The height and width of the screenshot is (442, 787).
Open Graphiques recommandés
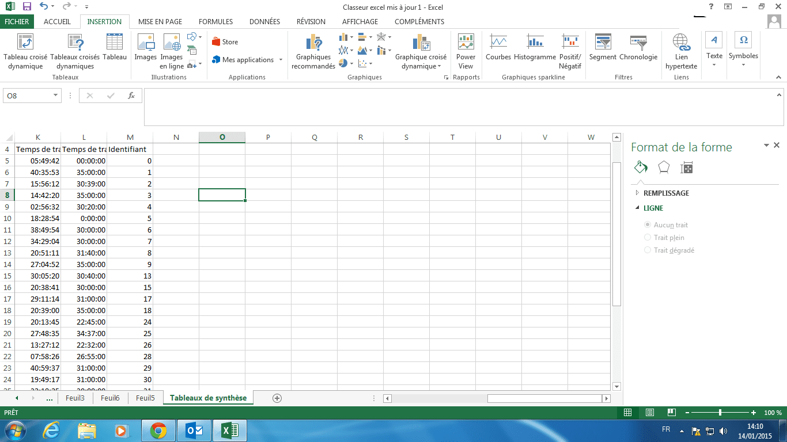[313, 52]
